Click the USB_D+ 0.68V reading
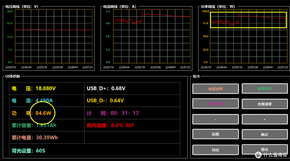 (x=106, y=89)
